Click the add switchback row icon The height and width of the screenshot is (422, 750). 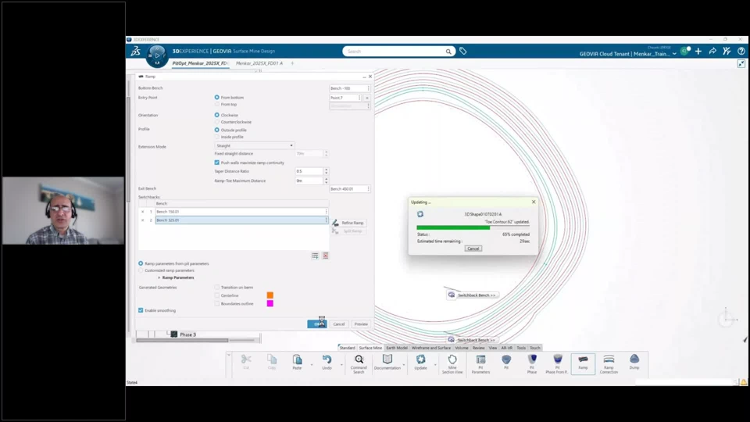coord(315,256)
